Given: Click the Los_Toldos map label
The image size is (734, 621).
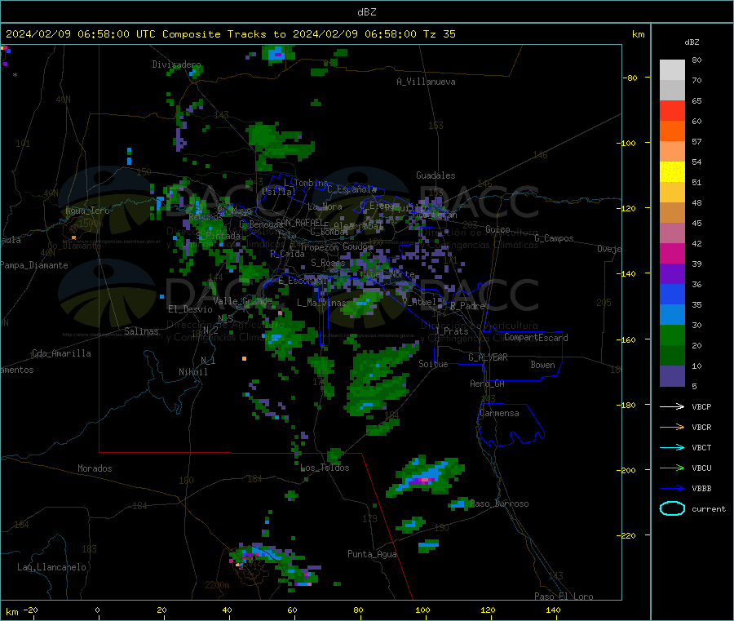Looking at the screenshot, I should click(x=325, y=468).
